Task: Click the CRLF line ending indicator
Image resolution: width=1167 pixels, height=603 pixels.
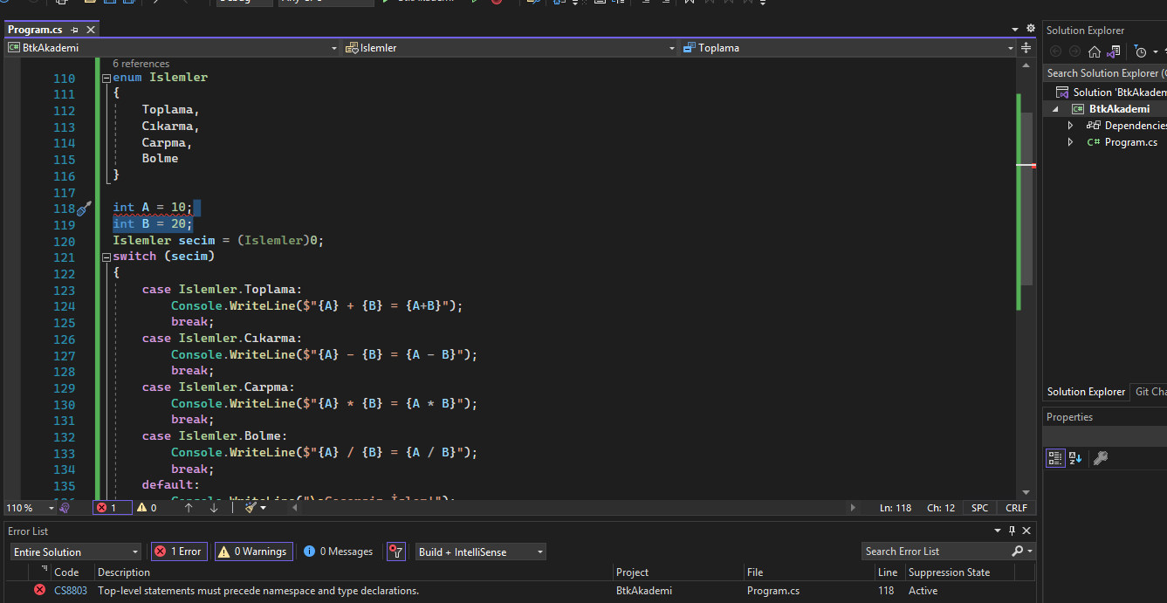Action: 1016,508
